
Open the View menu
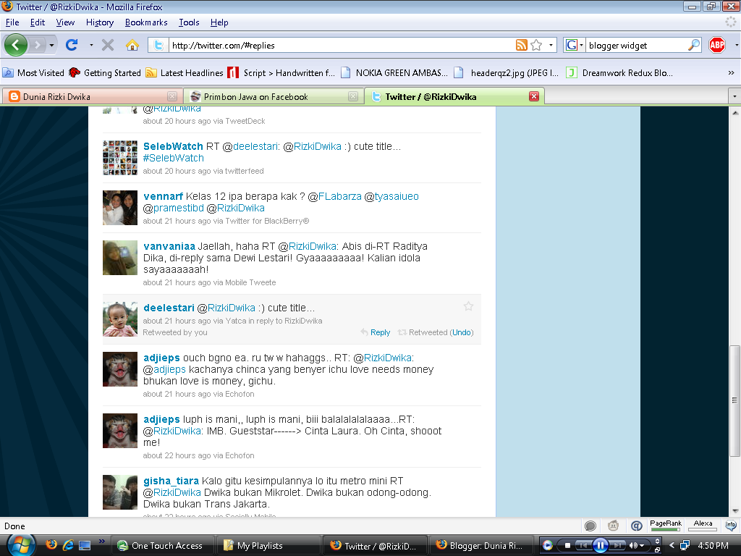65,22
